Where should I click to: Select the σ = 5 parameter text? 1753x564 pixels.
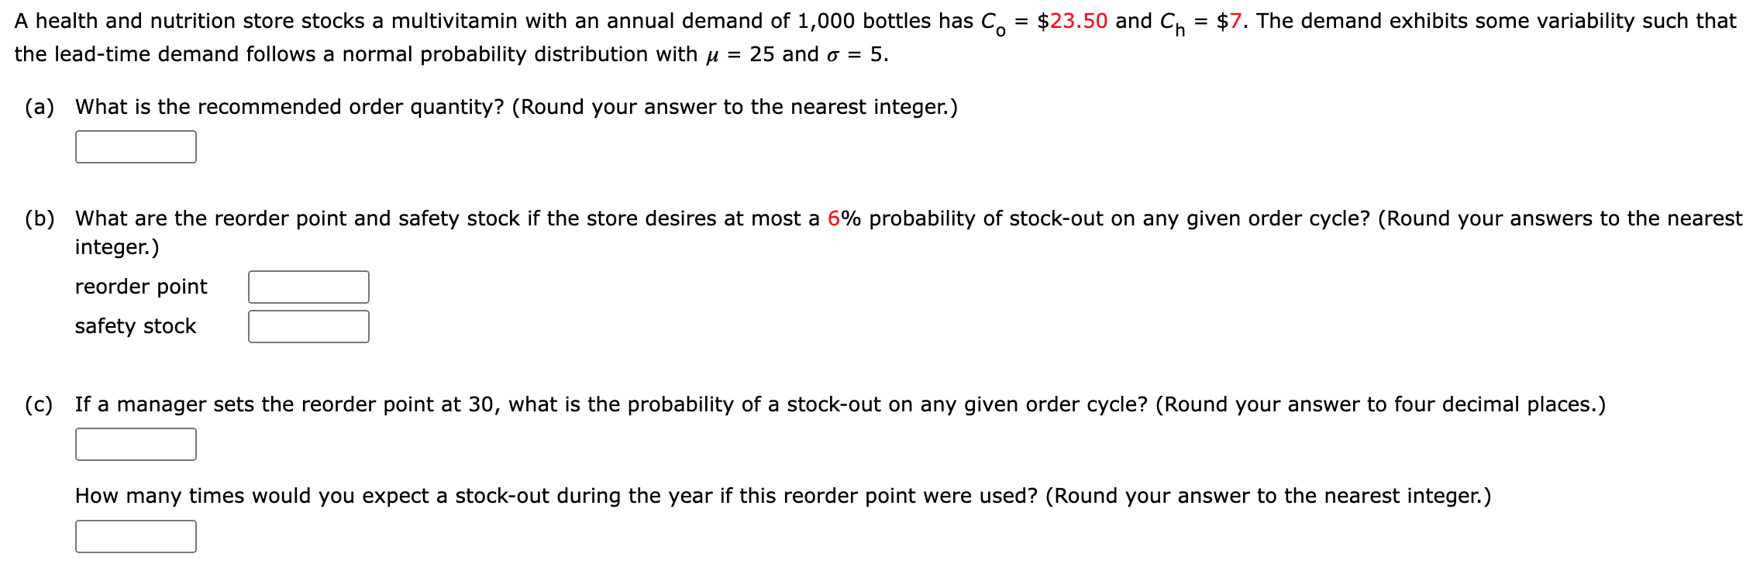pyautogui.click(x=852, y=53)
